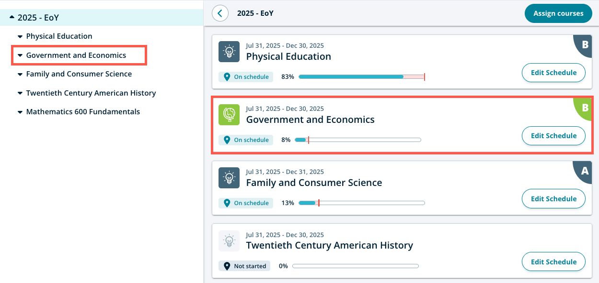Select Twentieth Century American History in sidebar
The width and height of the screenshot is (599, 283).
tap(91, 93)
